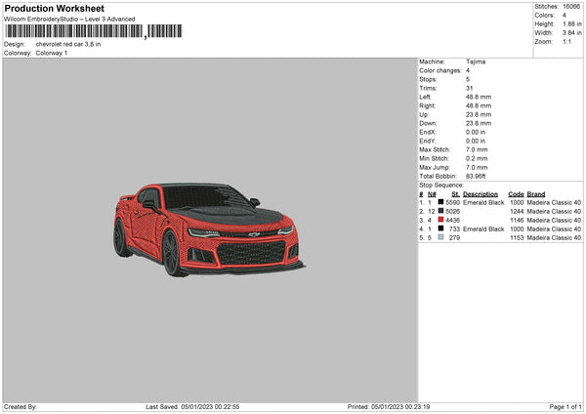Click the Zoom value '1:1'
This screenshot has height=414, width=586.
point(566,41)
